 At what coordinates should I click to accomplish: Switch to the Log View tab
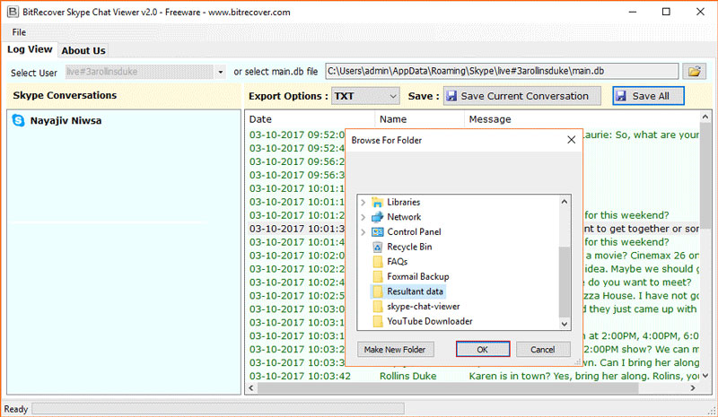30,49
